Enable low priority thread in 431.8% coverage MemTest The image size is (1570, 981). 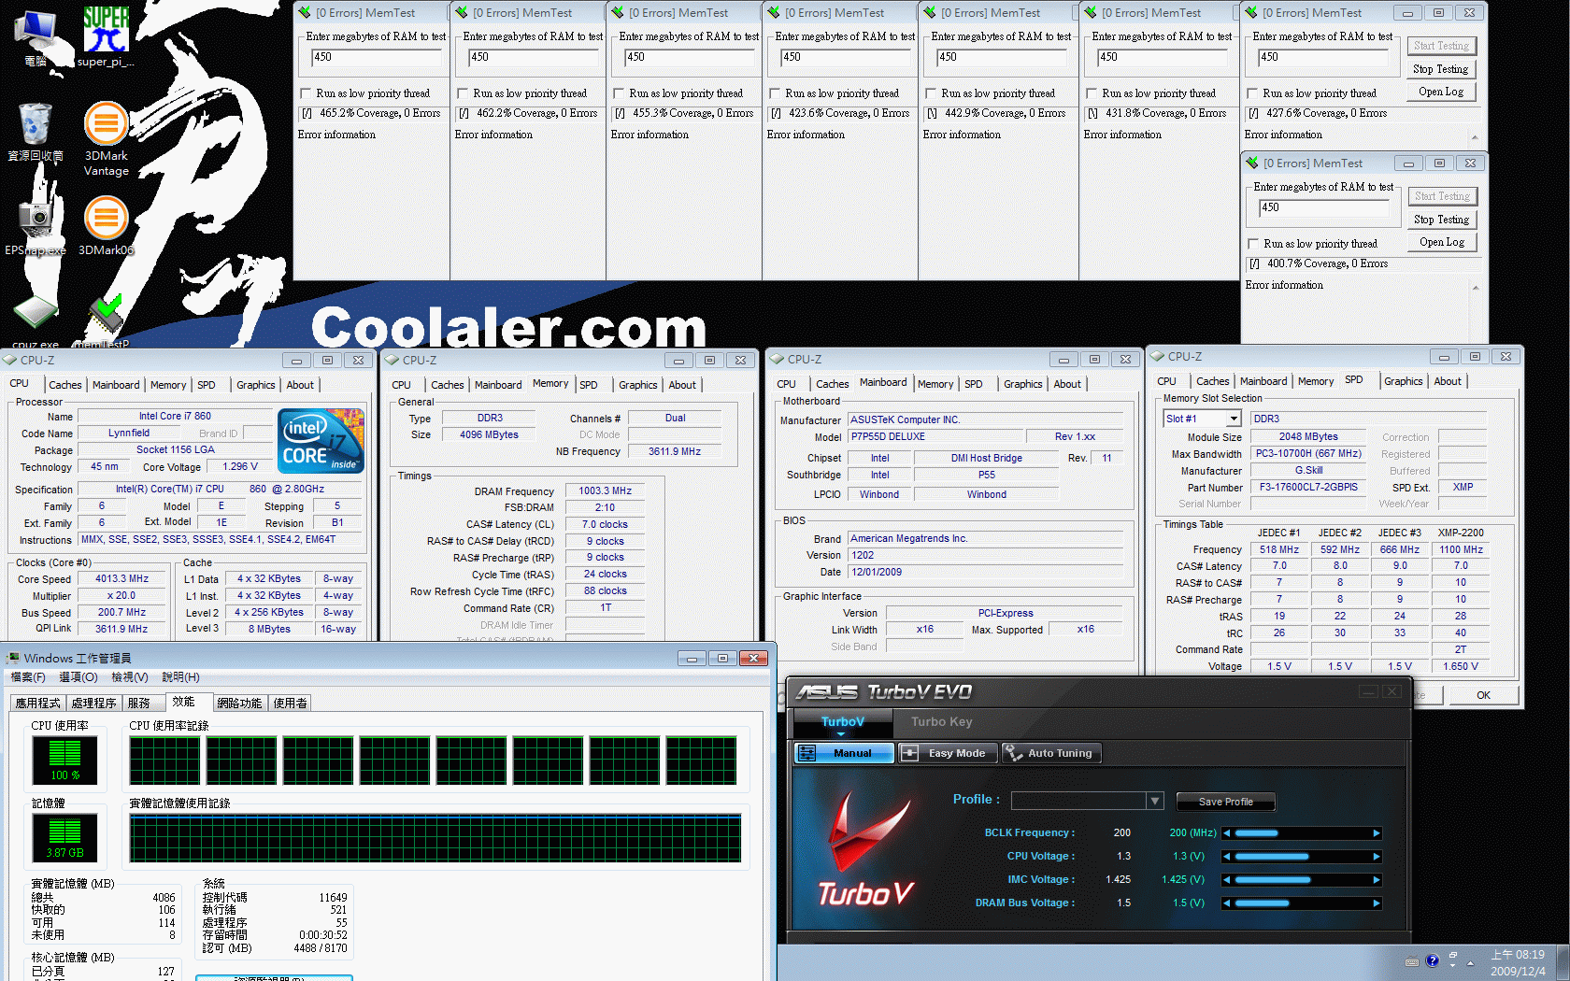[x=1092, y=93]
